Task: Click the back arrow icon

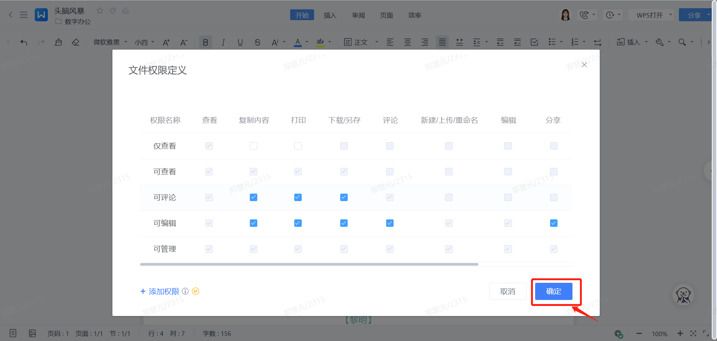Action: click(x=10, y=15)
